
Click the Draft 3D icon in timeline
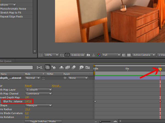[54, 67]
